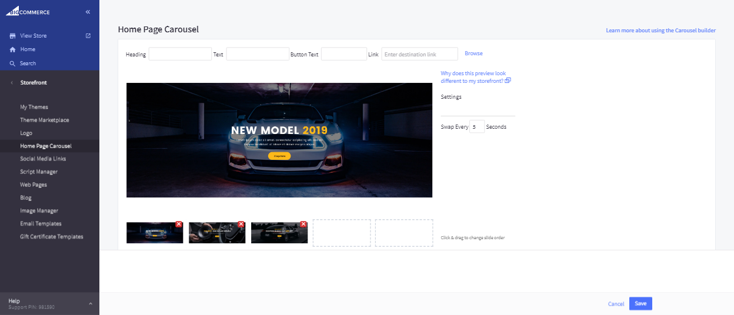Image resolution: width=734 pixels, height=315 pixels.
Task: Delete the third carousel slide
Action: pos(303,224)
